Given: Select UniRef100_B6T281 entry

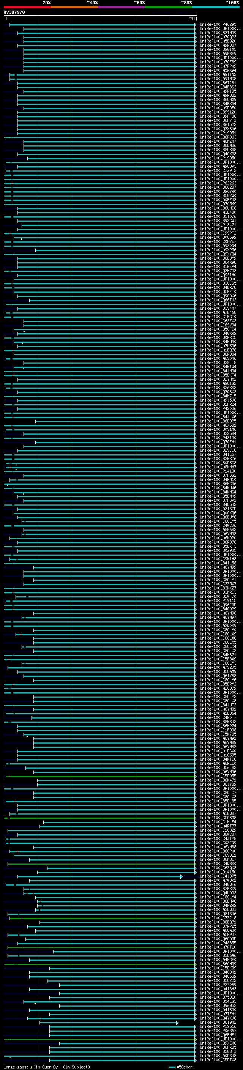Looking at the screenshot, I should [x=218, y=83].
